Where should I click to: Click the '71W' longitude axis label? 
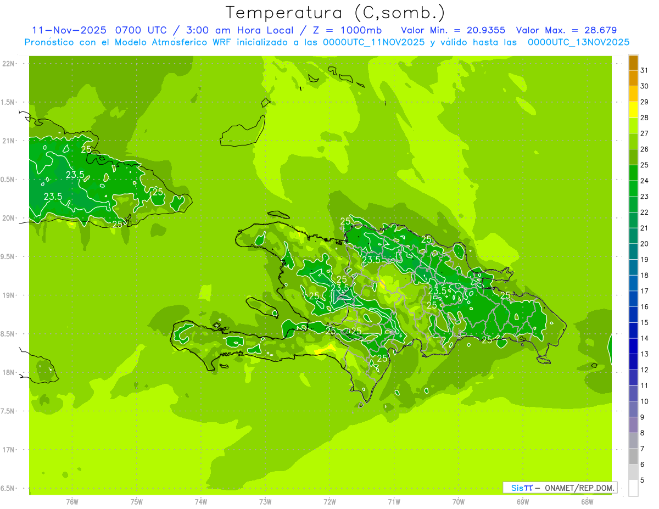point(394,502)
